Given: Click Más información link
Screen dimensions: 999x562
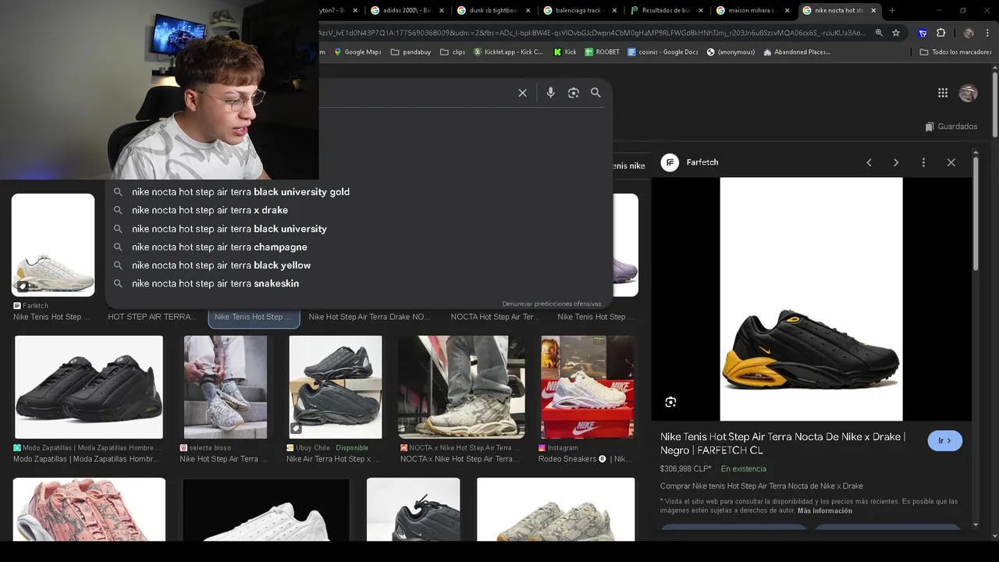Looking at the screenshot, I should (x=824, y=511).
